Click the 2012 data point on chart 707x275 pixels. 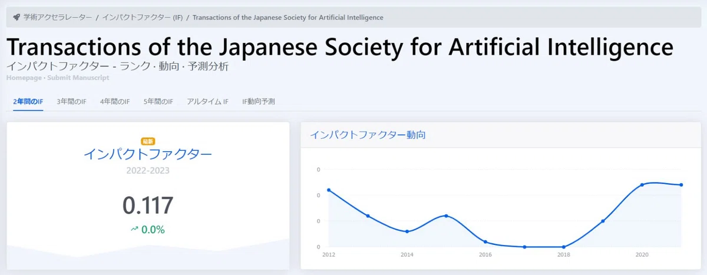pos(328,190)
